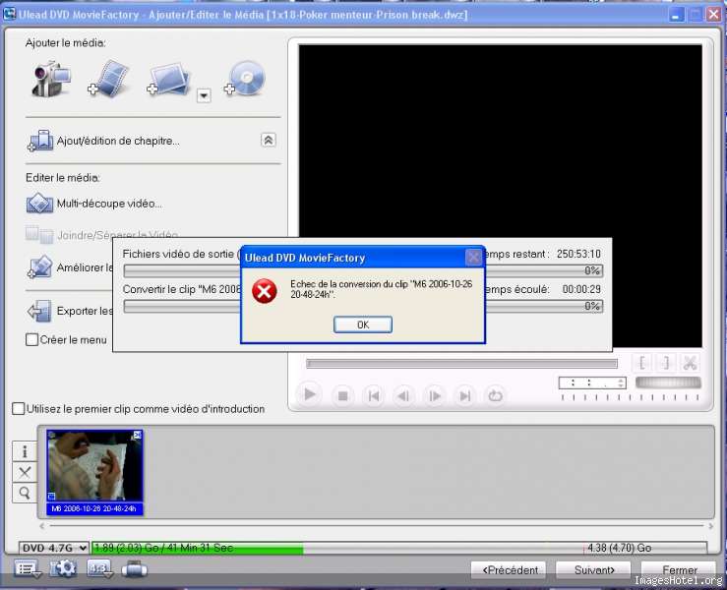The width and height of the screenshot is (727, 590).
Task: Open the 4:3 aspect ratio menu
Action: click(x=100, y=568)
